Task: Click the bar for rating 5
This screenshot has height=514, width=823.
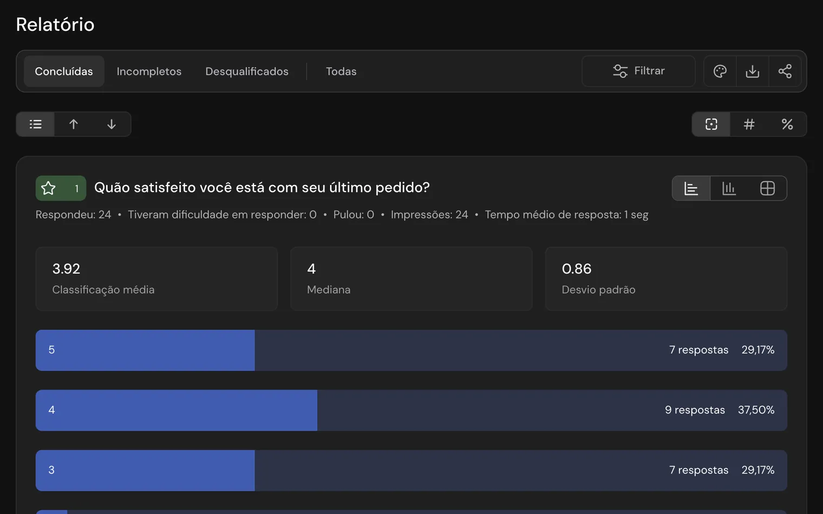Action: click(x=412, y=350)
